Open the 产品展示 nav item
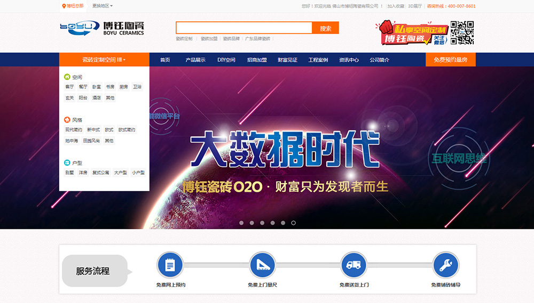 coord(195,60)
